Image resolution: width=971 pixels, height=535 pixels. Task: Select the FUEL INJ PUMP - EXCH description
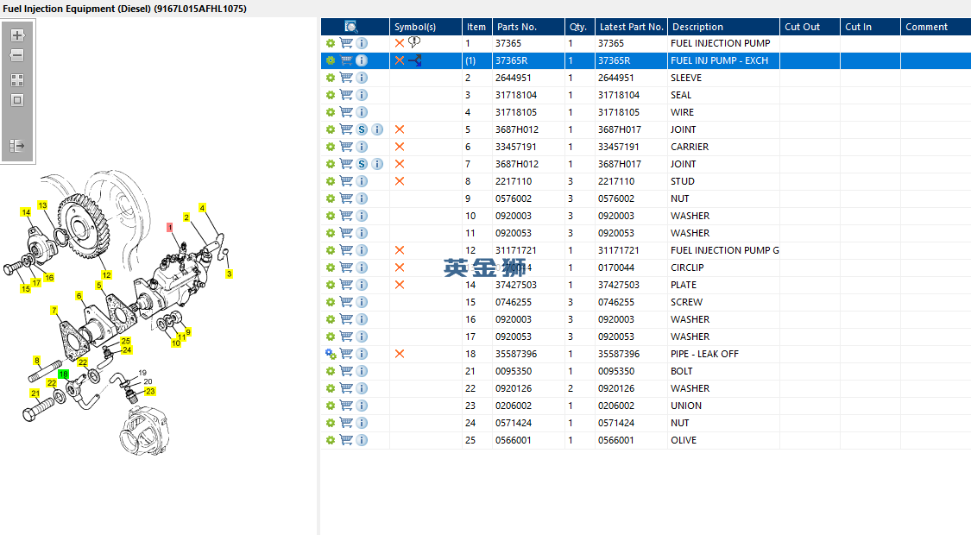(x=719, y=60)
